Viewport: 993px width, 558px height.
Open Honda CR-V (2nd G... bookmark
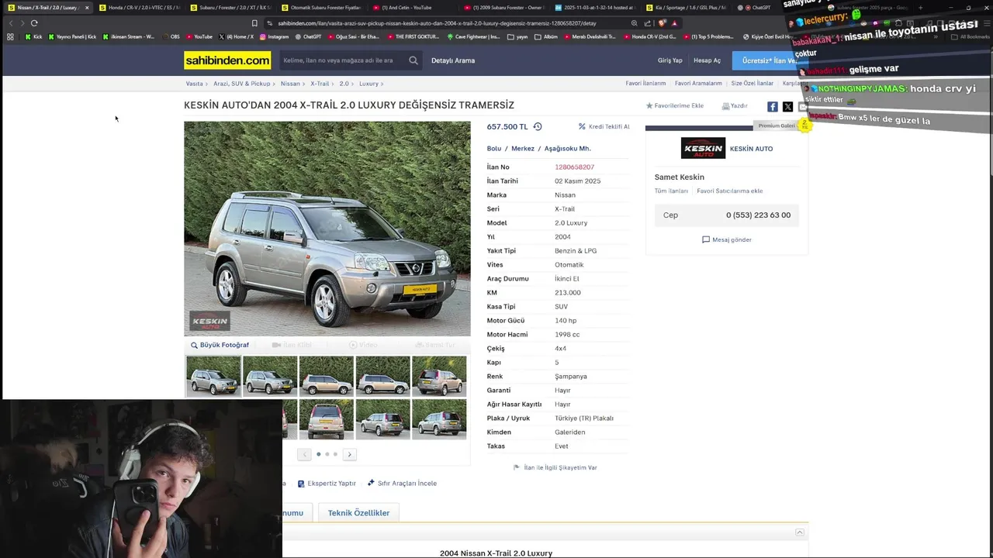pos(649,36)
